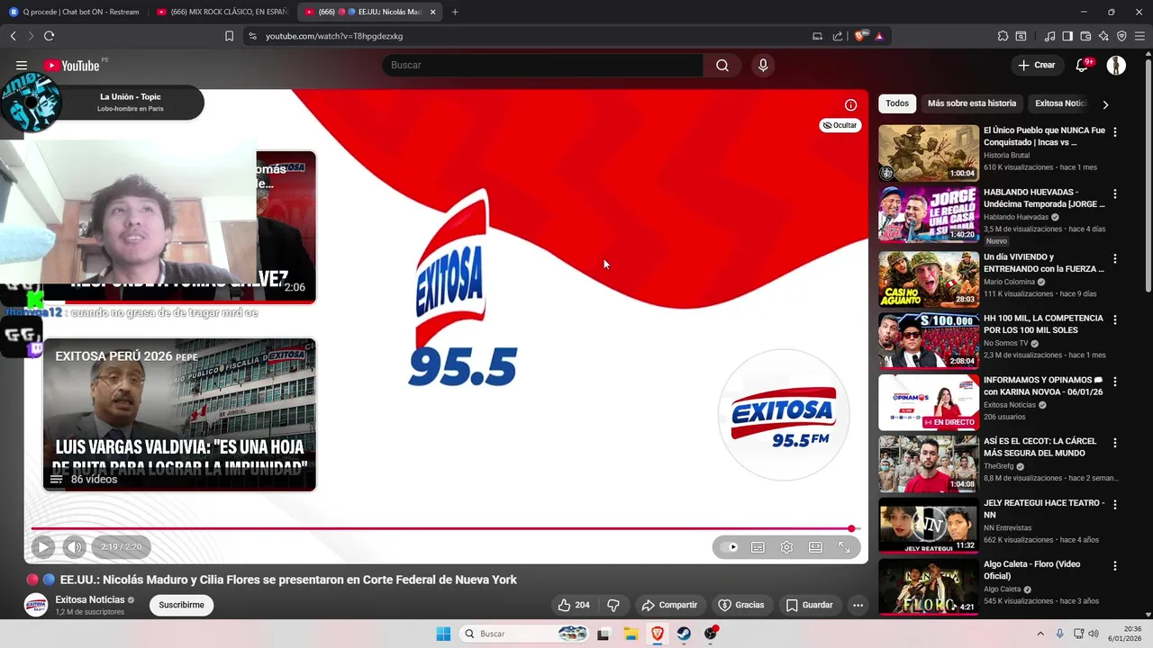
Task: Reload the page with refresh icon
Action: point(49,36)
